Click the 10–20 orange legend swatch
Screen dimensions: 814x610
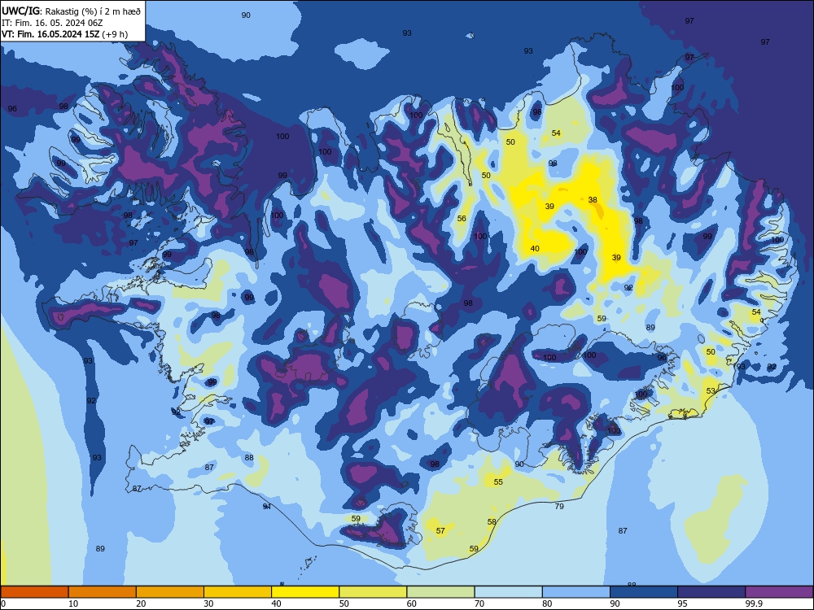click(x=103, y=592)
